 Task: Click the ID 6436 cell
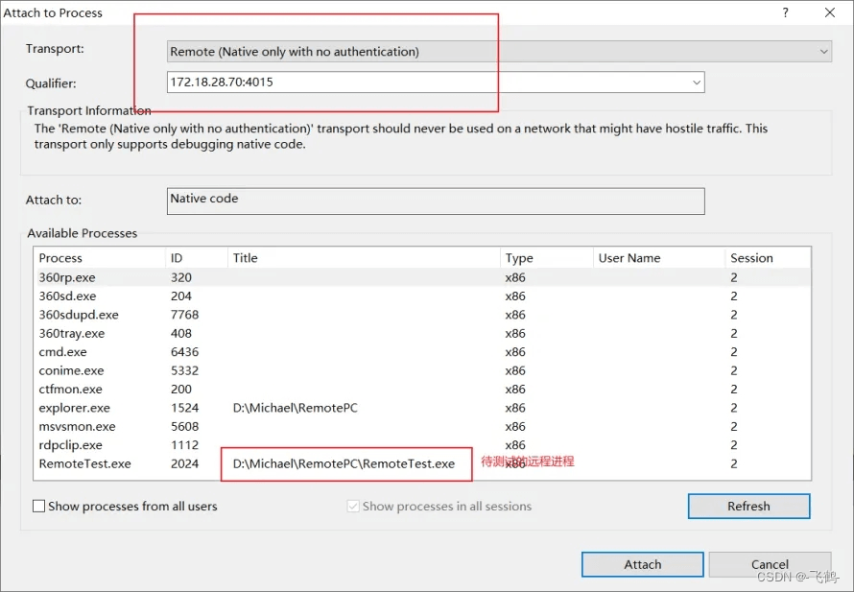click(184, 352)
